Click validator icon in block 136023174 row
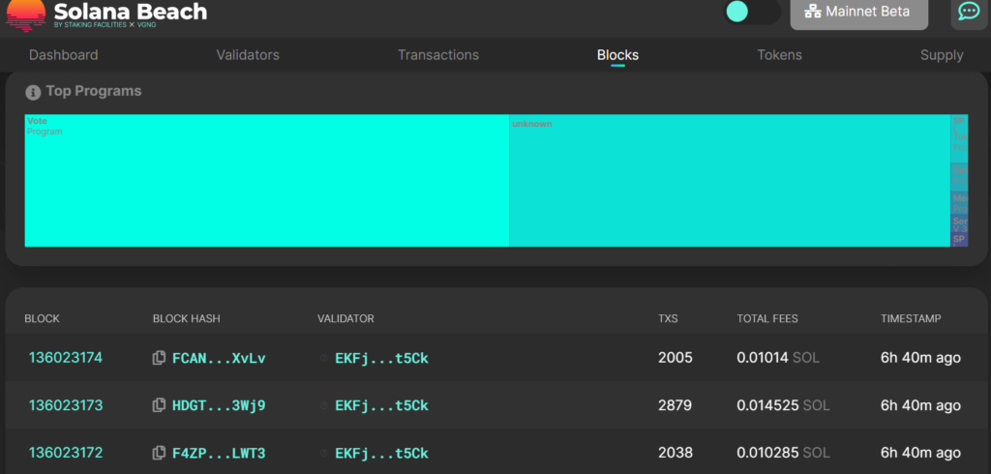The height and width of the screenshot is (474, 991). pos(324,358)
